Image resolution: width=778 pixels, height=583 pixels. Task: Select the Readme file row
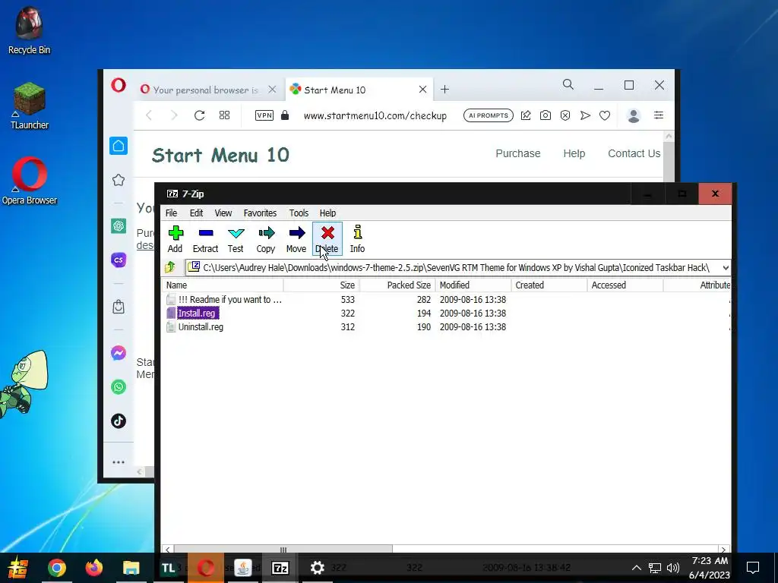[x=224, y=299]
